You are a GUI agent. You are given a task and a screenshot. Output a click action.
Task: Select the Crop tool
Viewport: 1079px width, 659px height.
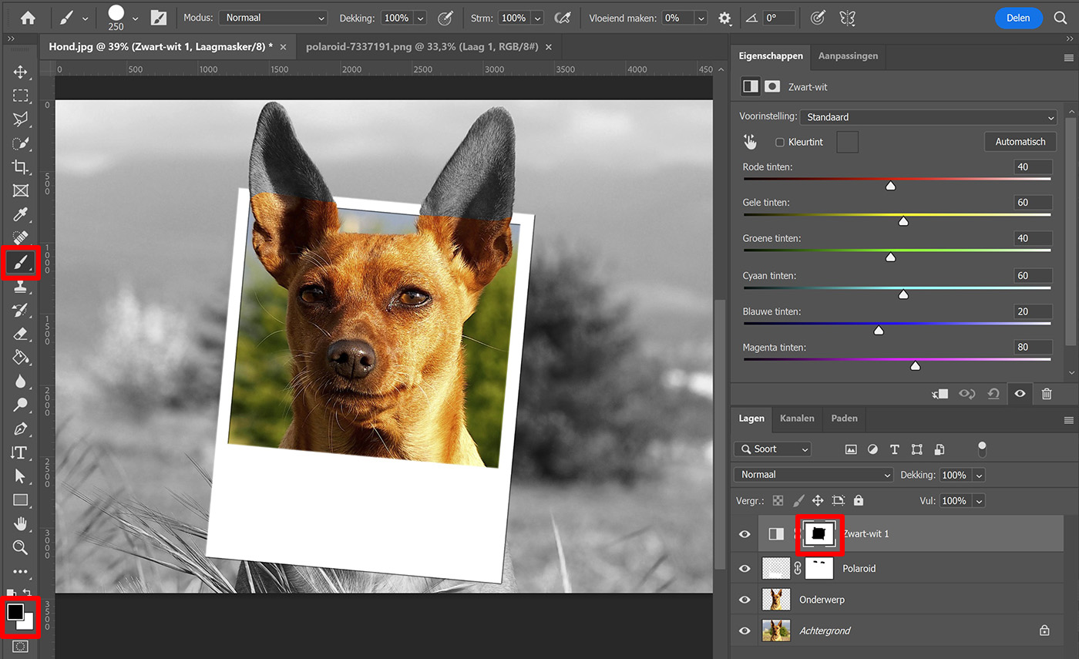pos(21,167)
